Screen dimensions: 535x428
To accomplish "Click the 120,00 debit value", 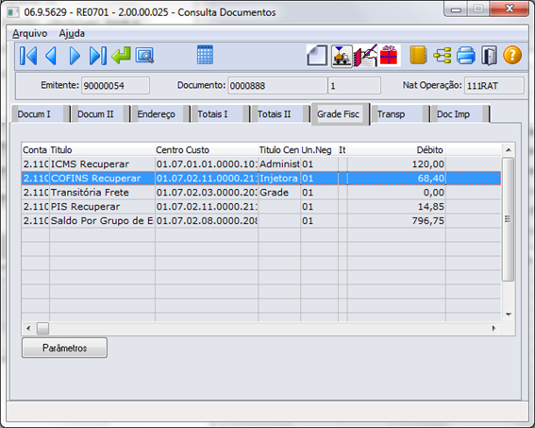I will 427,164.
